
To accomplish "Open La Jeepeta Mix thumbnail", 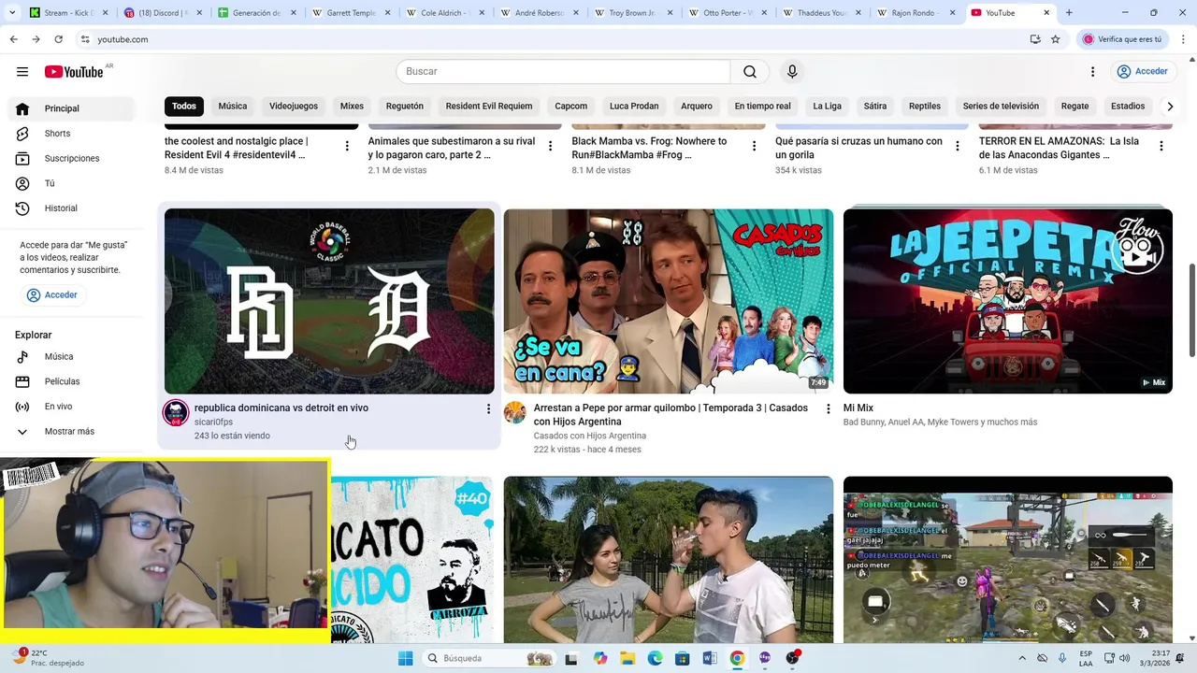I will pos(1008,301).
